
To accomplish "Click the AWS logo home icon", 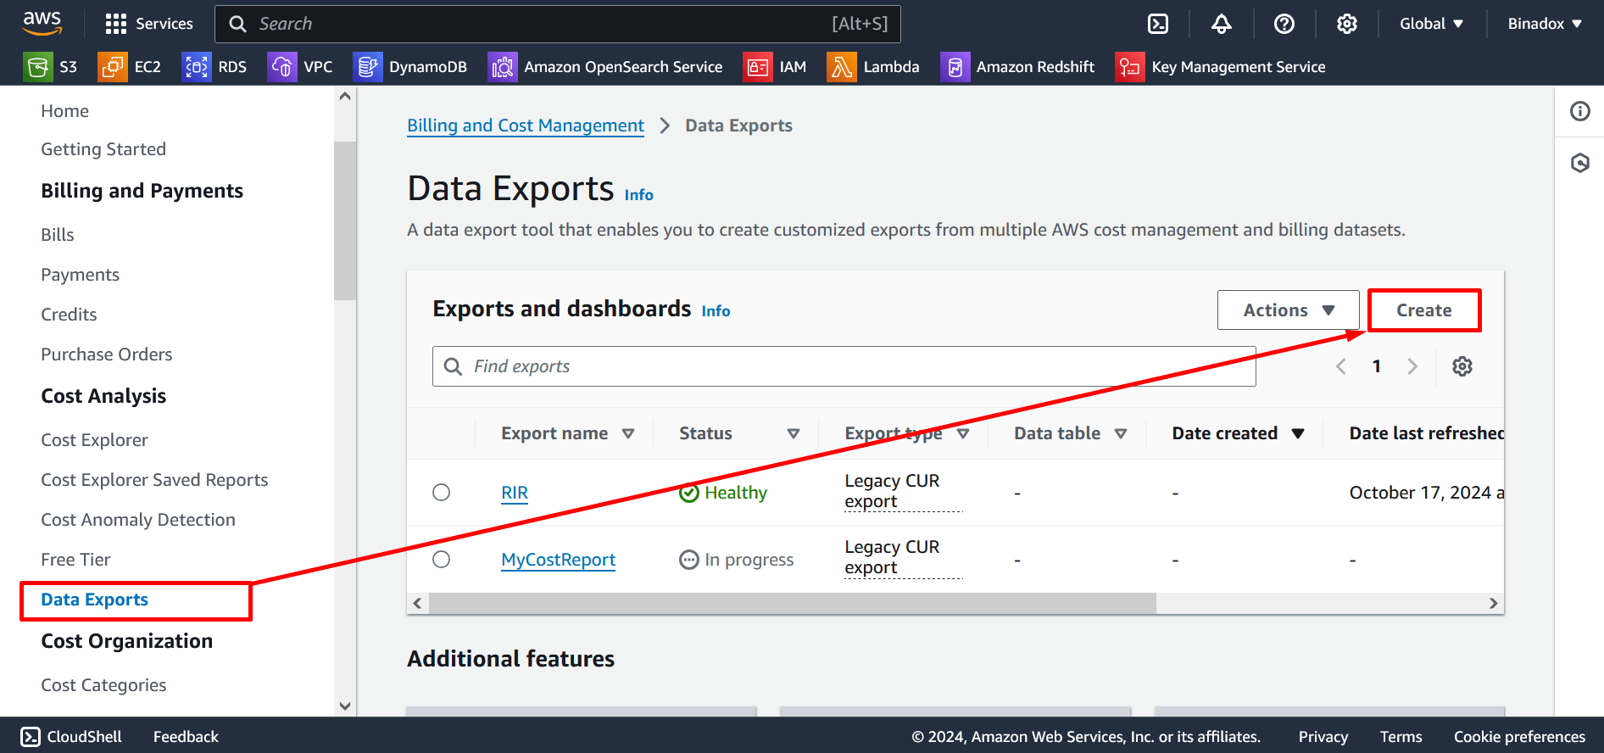I will tap(42, 23).
